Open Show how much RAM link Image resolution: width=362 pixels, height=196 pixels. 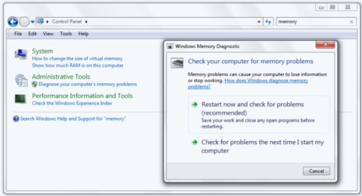[x=78, y=65]
